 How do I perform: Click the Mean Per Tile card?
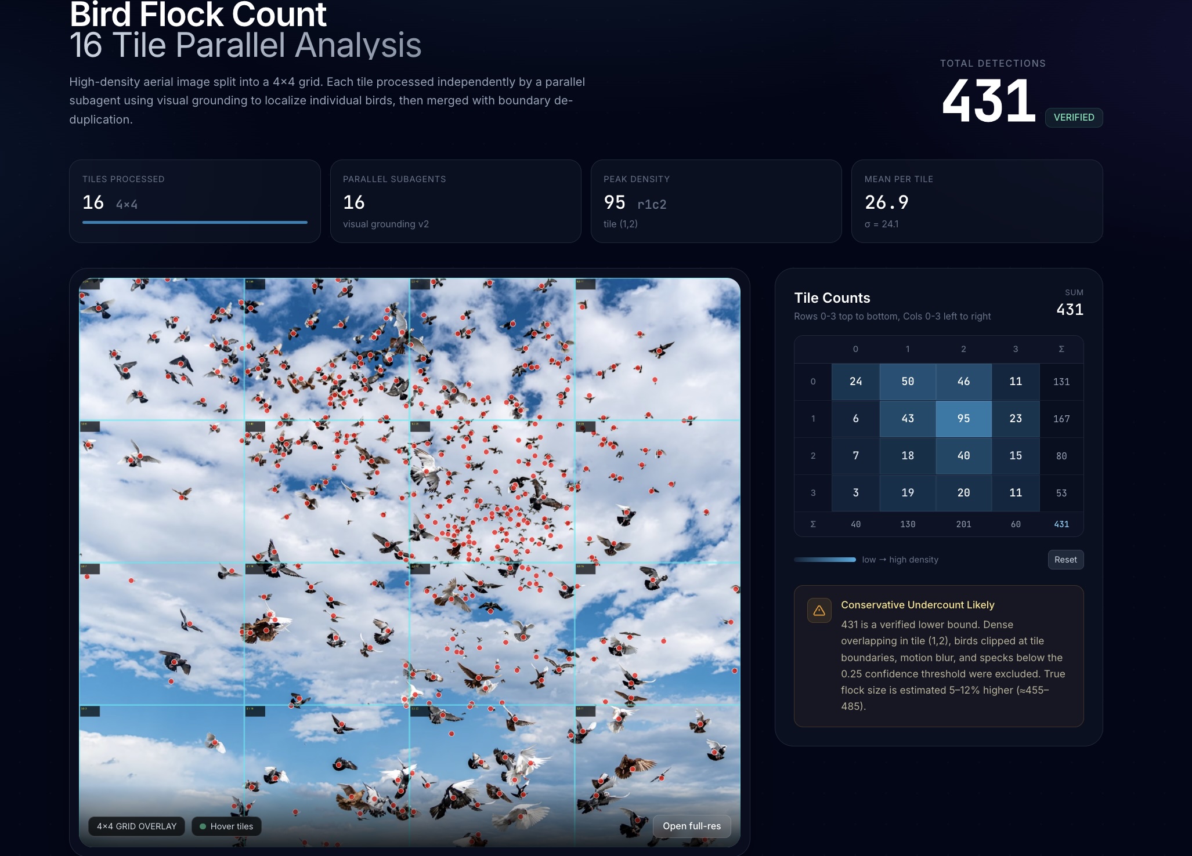point(977,201)
